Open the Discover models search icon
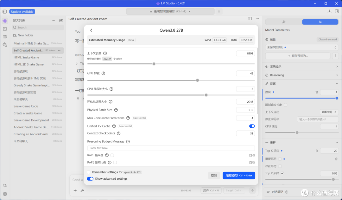This screenshot has width=342, height=200. pyautogui.click(x=5, y=45)
